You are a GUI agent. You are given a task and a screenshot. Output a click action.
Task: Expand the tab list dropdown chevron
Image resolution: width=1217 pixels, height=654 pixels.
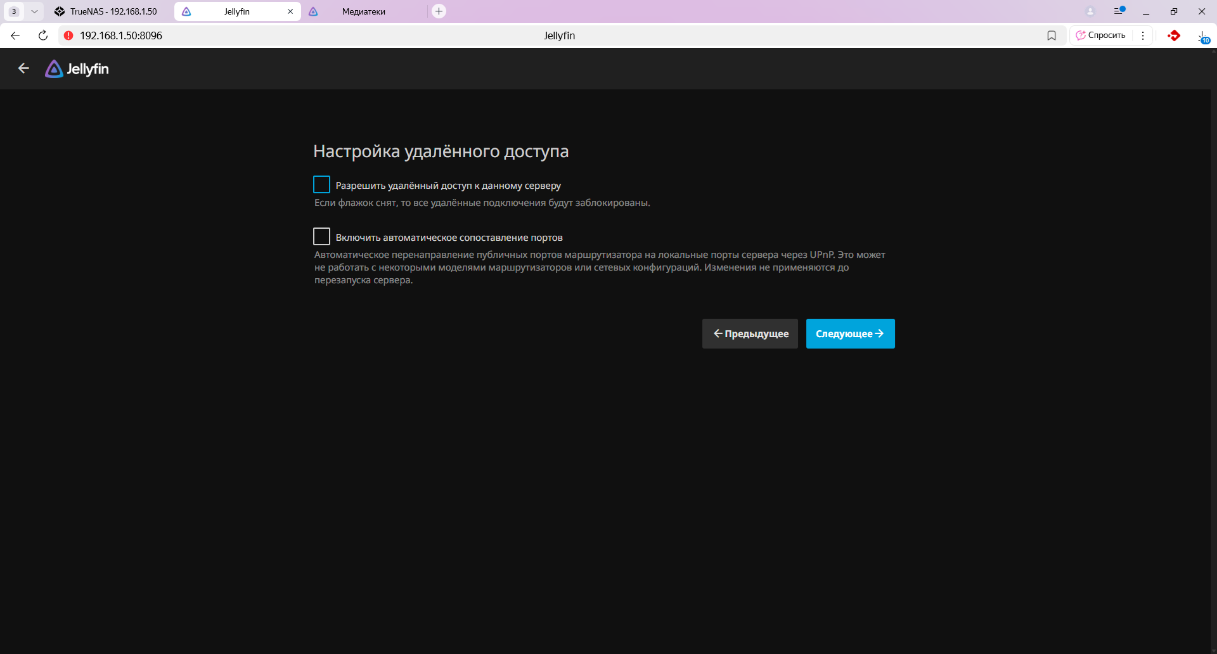pyautogui.click(x=34, y=11)
